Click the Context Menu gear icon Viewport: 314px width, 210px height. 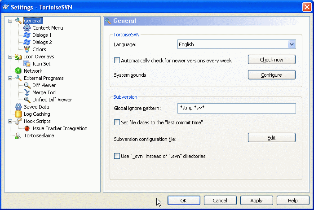coord(27,28)
